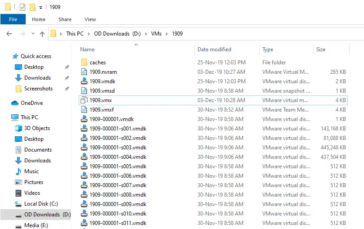
Task: Expand the chevron after OD Downloads (D:) breadcrumb
Action: [x=146, y=34]
